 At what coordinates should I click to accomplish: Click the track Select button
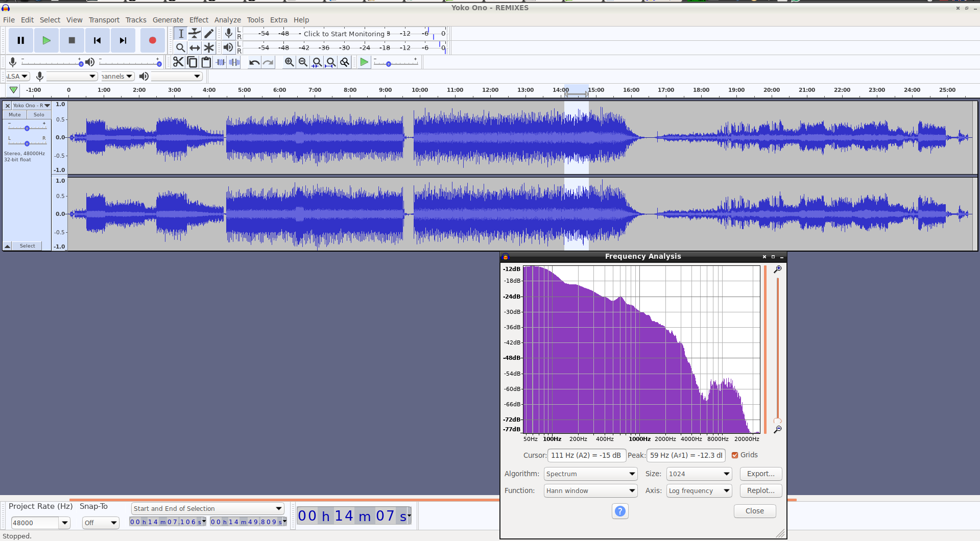click(28, 246)
